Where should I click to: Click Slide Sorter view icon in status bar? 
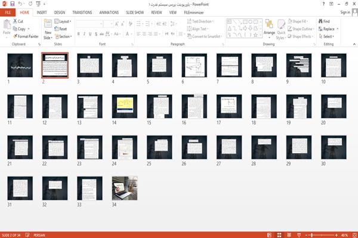tap(279, 235)
